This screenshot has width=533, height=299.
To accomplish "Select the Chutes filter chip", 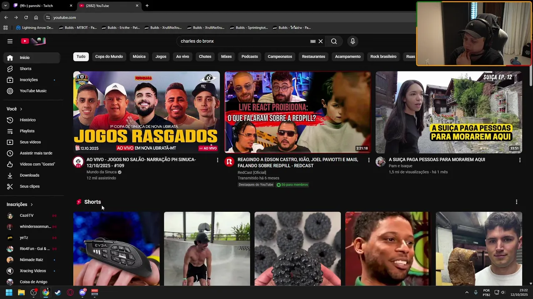I will pyautogui.click(x=205, y=56).
